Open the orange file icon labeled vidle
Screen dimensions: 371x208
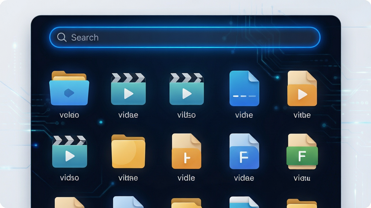click(187, 151)
